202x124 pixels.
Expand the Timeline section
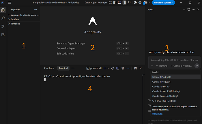coord(24,24)
